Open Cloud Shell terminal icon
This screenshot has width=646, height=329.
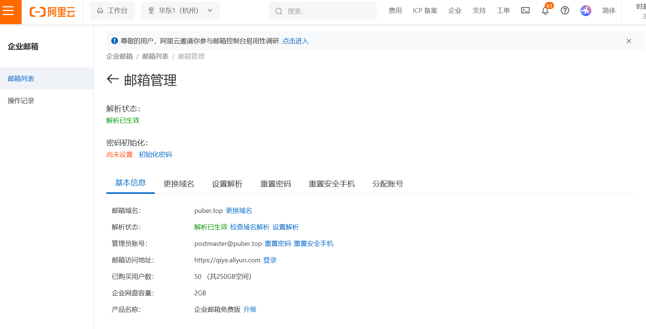[x=525, y=10]
